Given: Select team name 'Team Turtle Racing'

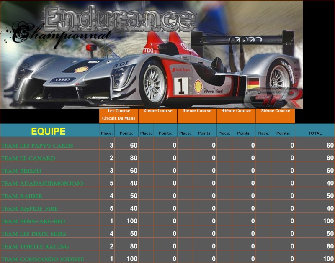Looking at the screenshot, I should pyautogui.click(x=35, y=246).
